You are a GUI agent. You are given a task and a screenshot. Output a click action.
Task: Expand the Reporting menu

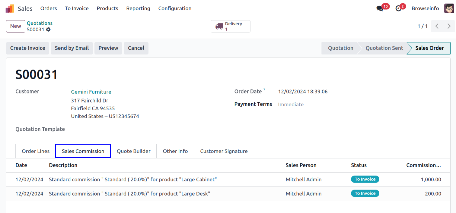click(138, 8)
